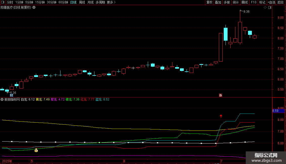This screenshot has width=286, height=164.
Task: Switch to 分时 intraday view
Action: click(10, 2)
